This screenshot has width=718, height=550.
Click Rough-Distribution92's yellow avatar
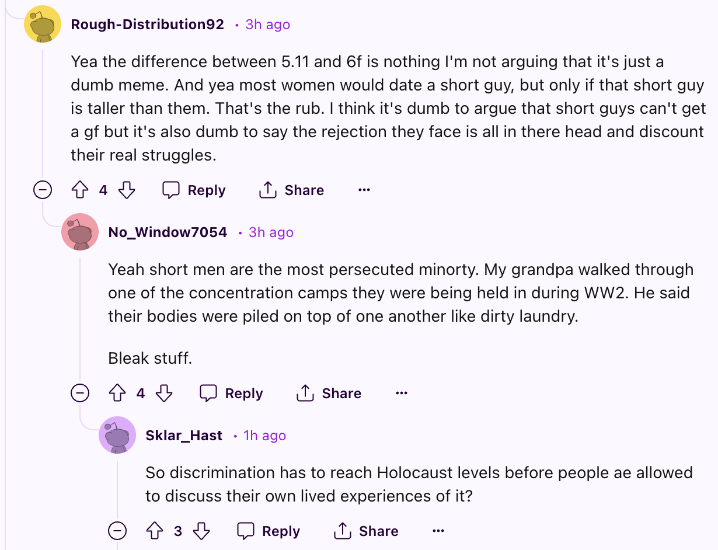[x=43, y=24]
